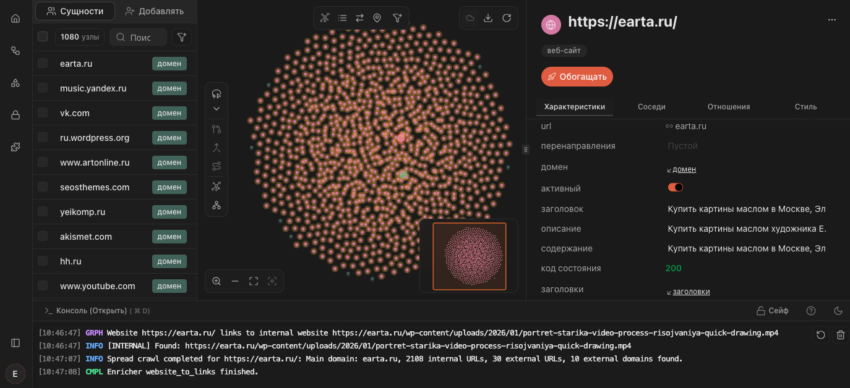Refresh the graph view
This screenshot has width=850, height=388.
pyautogui.click(x=507, y=18)
